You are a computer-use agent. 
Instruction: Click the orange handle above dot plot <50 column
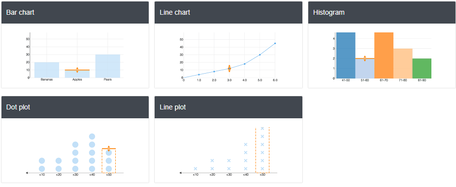coord(109,148)
